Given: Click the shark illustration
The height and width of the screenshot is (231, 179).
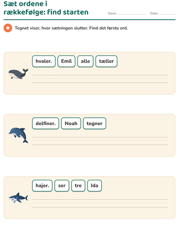Looking at the screenshot, I should click(x=18, y=198).
